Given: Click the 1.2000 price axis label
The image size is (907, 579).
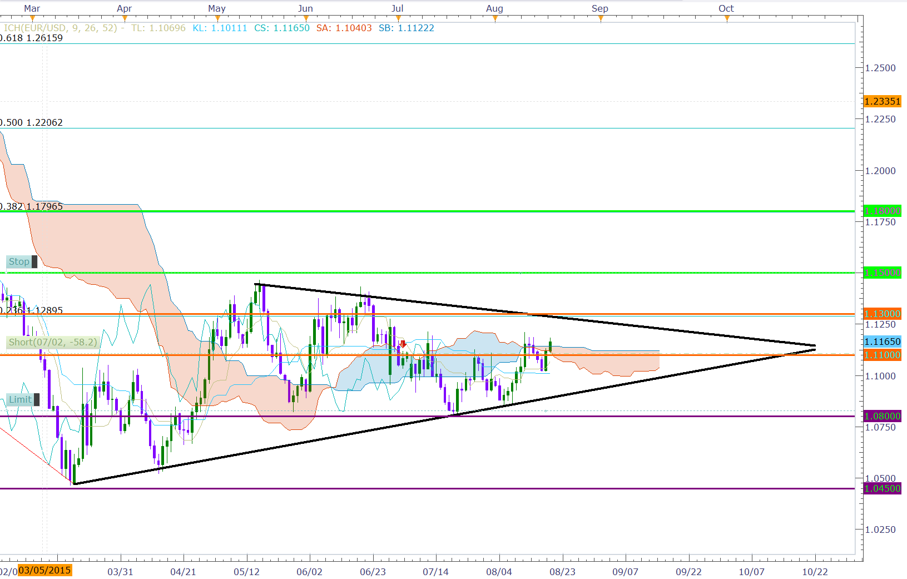Looking at the screenshot, I should point(881,171).
